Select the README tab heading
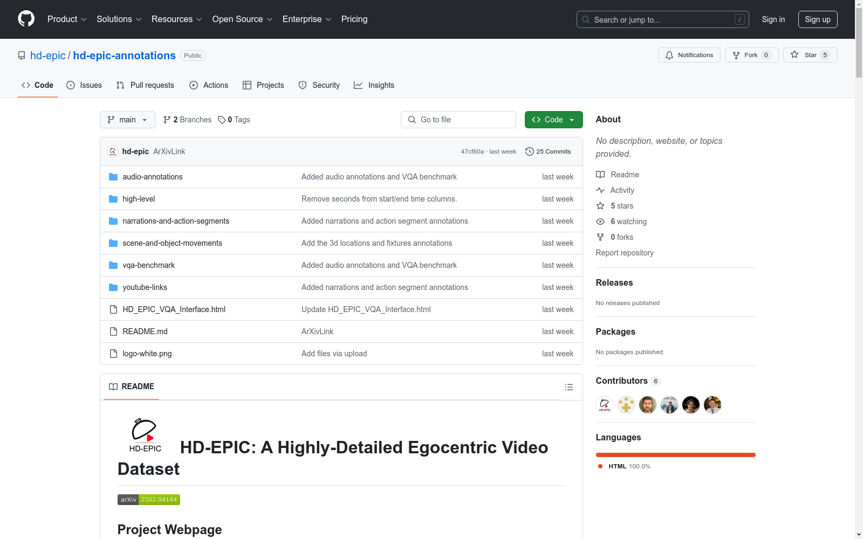Viewport: 863px width, 539px height. tap(132, 386)
